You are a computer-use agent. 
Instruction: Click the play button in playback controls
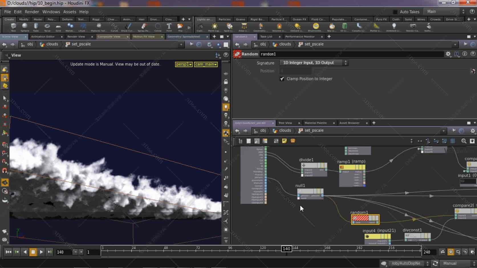pyautogui.click(x=41, y=252)
